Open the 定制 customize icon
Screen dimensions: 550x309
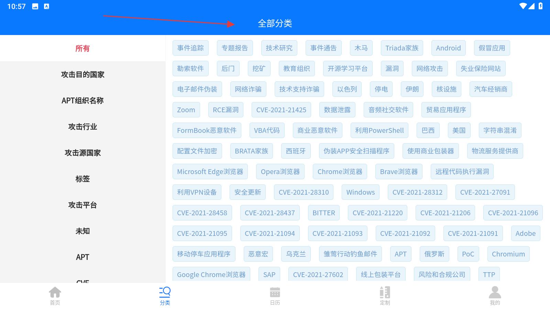(x=385, y=293)
